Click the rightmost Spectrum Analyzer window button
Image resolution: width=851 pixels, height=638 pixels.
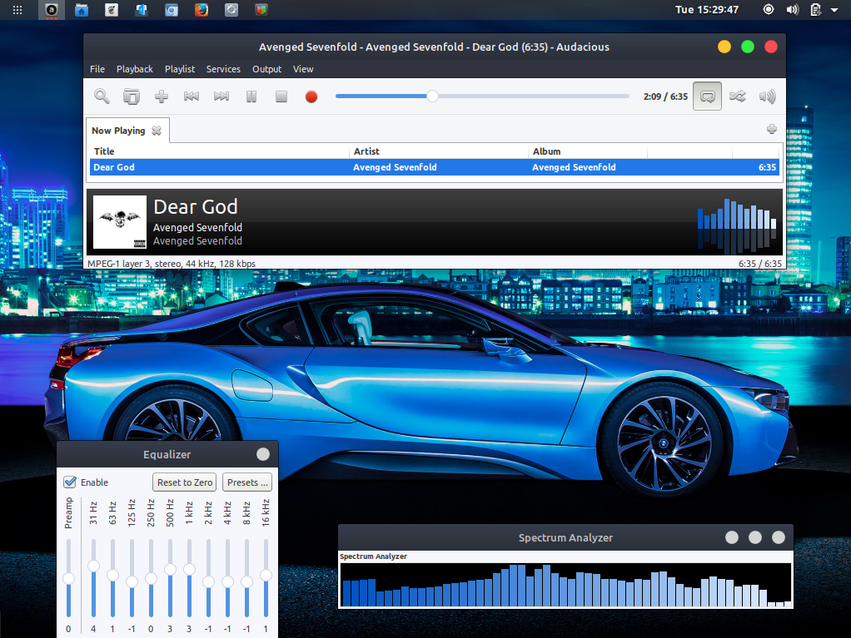779,537
